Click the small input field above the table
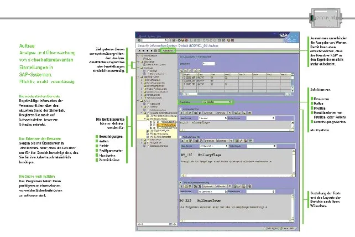The width and height of the screenshot is (355, 237). [208, 64]
